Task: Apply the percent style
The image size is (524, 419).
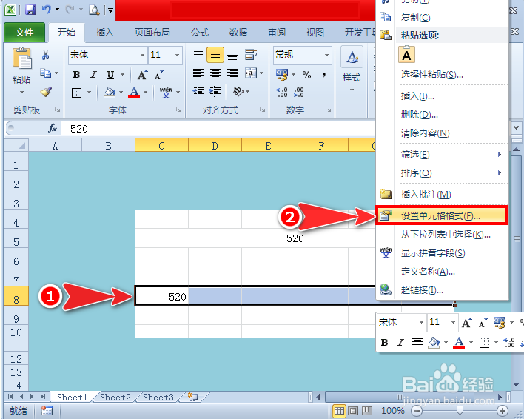Action: point(306,75)
